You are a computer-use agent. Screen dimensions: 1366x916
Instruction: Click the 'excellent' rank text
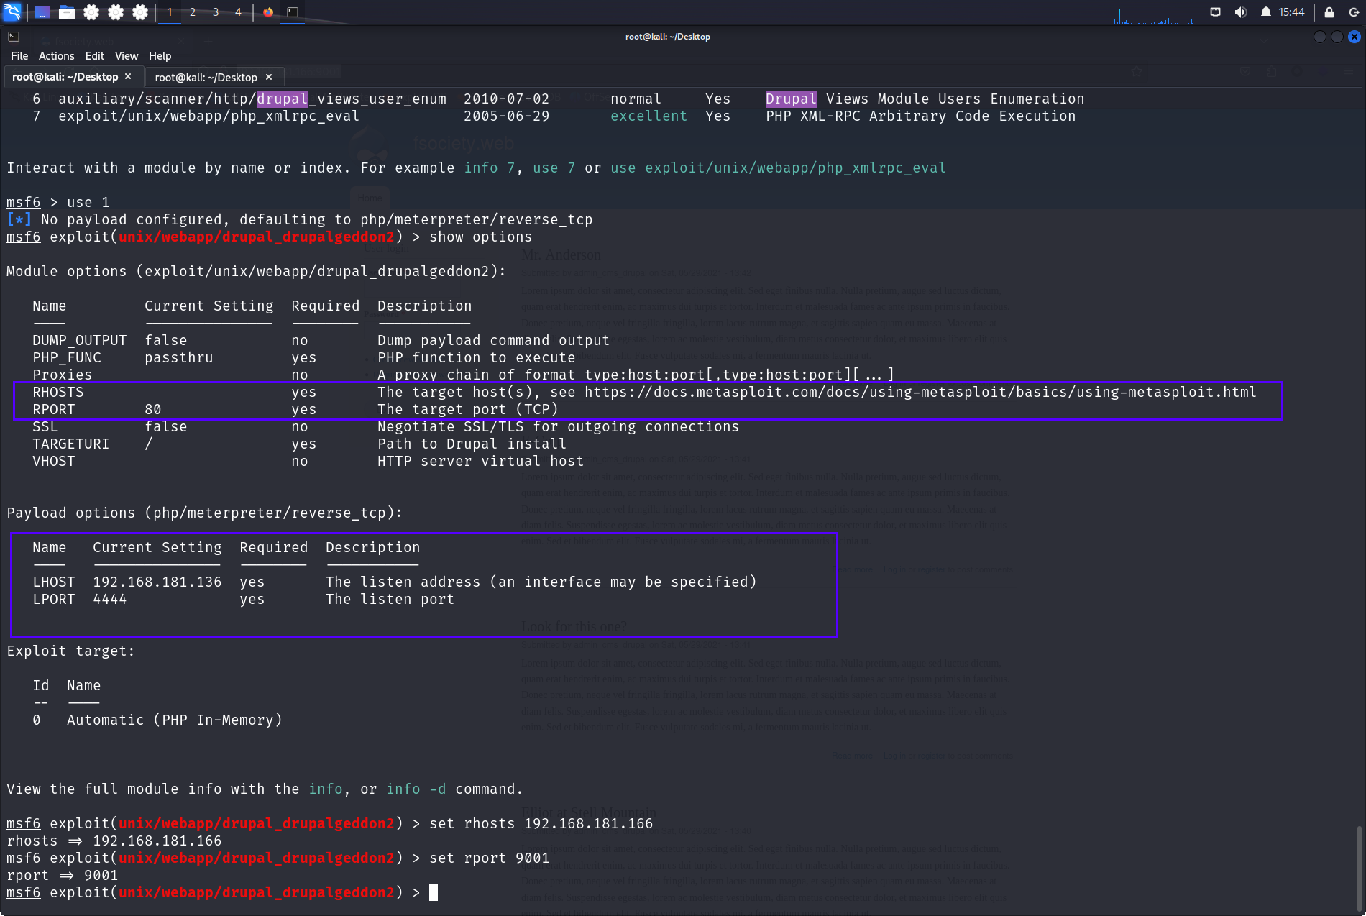click(x=648, y=116)
